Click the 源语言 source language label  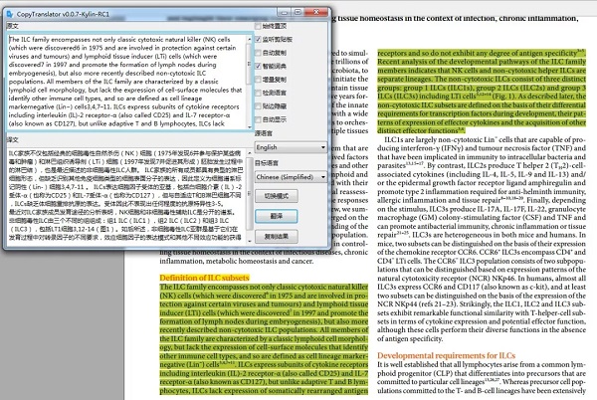coord(264,133)
